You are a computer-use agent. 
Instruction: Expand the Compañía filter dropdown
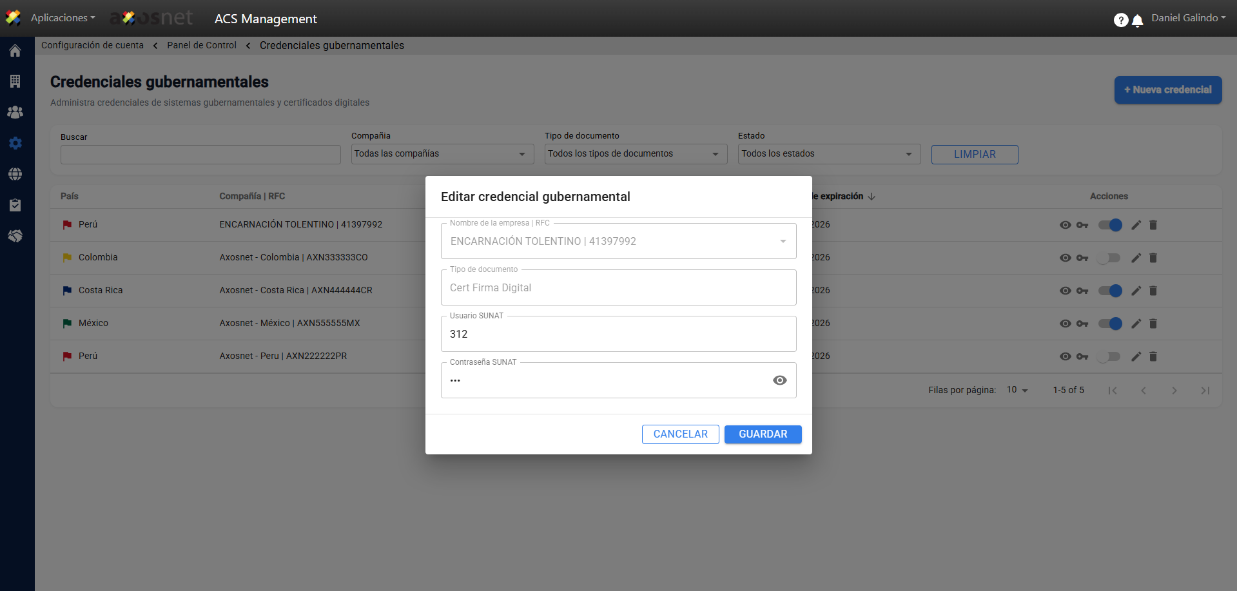442,154
